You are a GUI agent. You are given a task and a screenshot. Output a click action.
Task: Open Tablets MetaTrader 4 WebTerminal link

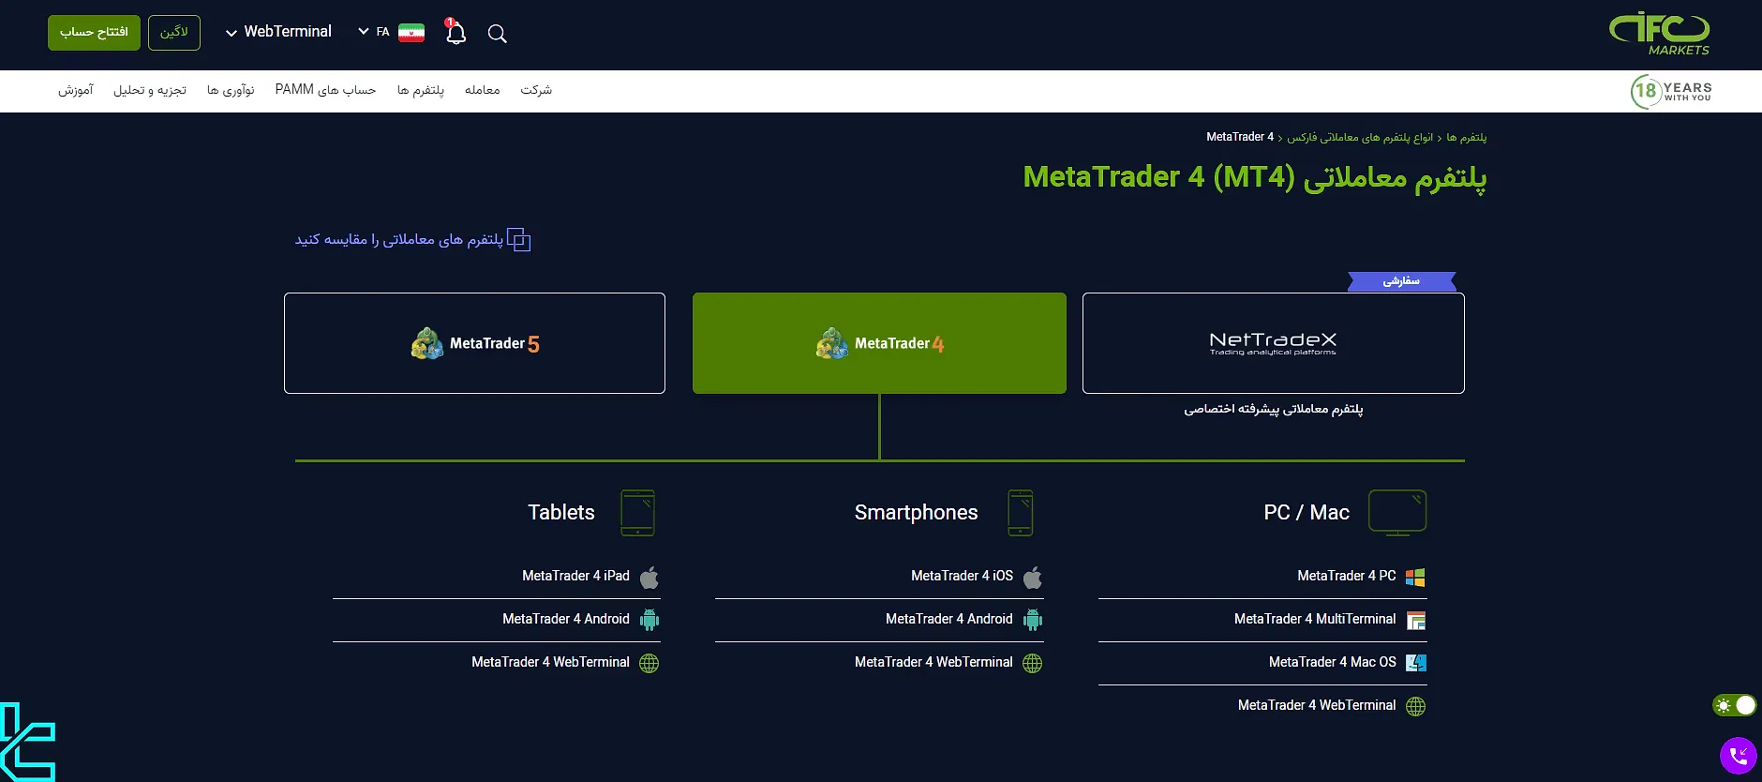(x=550, y=662)
